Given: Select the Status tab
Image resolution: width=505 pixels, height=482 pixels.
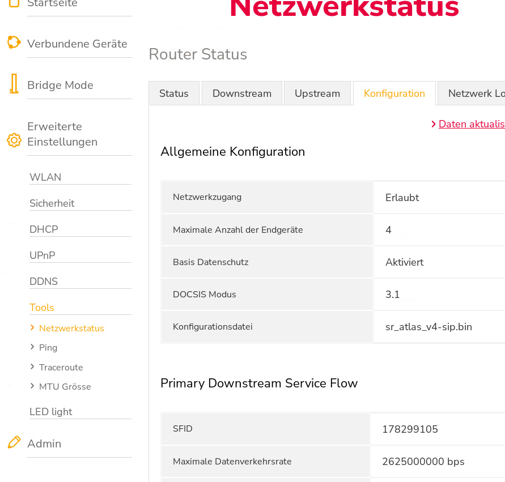Looking at the screenshot, I should (x=174, y=93).
